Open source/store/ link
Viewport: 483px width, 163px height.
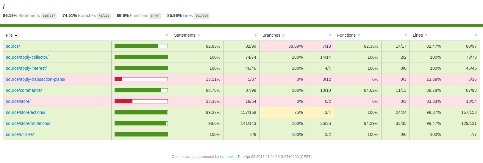click(18, 101)
